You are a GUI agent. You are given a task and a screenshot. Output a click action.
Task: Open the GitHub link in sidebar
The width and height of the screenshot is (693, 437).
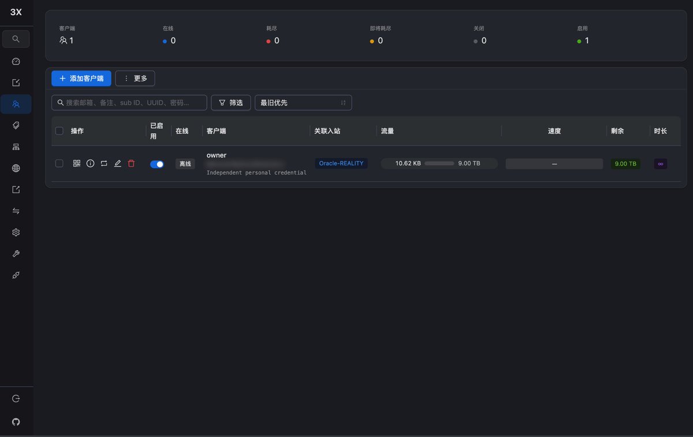(16, 422)
